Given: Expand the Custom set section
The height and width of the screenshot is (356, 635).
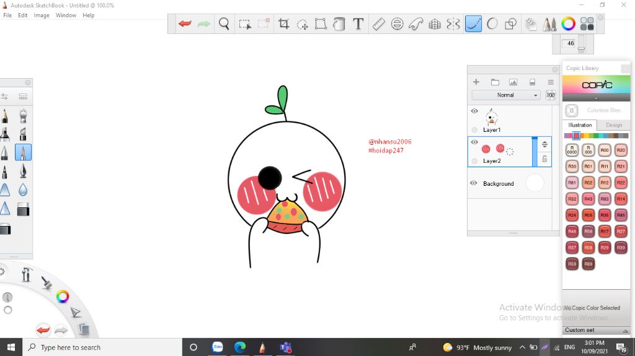Looking at the screenshot, I should (x=595, y=330).
